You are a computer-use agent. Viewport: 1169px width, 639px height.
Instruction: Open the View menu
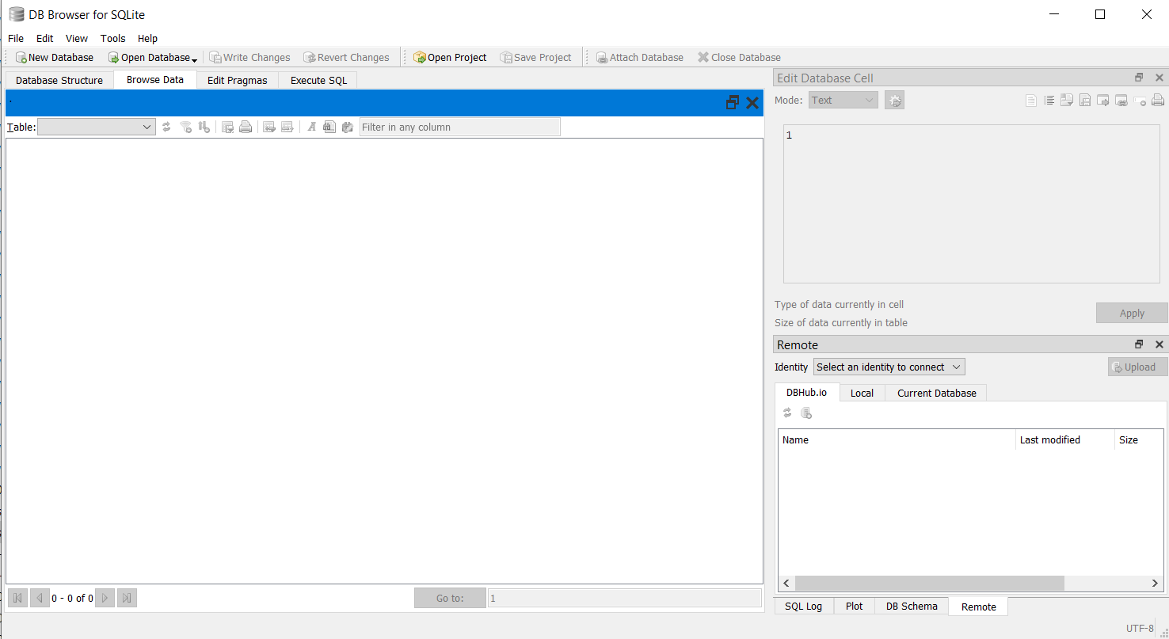(x=77, y=38)
